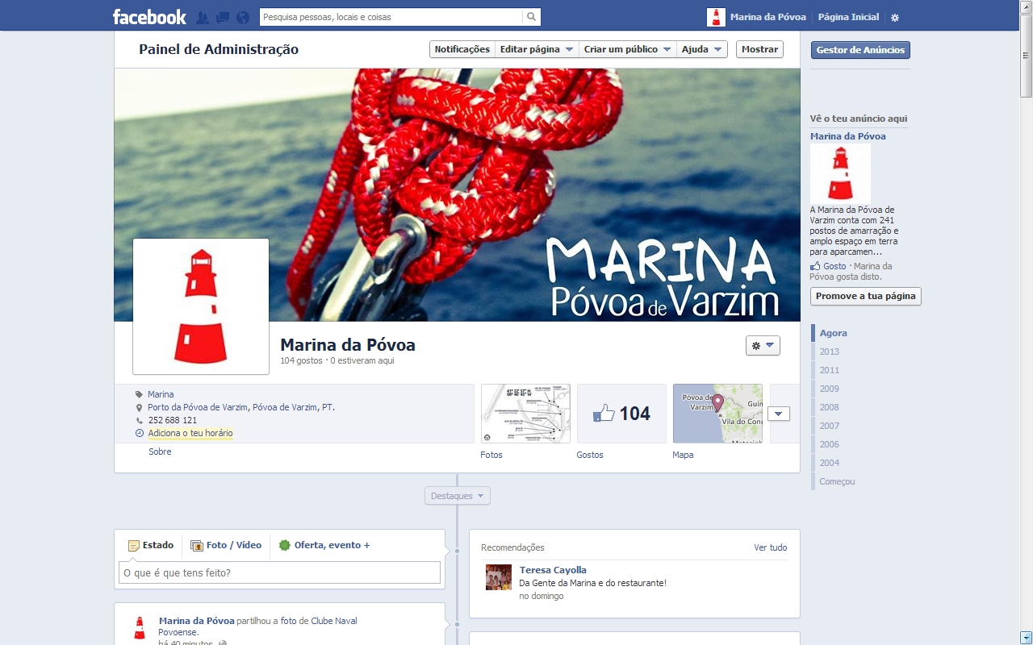Viewport: 1033px width, 645px height.
Task: Click the status input field
Action: [x=279, y=572]
